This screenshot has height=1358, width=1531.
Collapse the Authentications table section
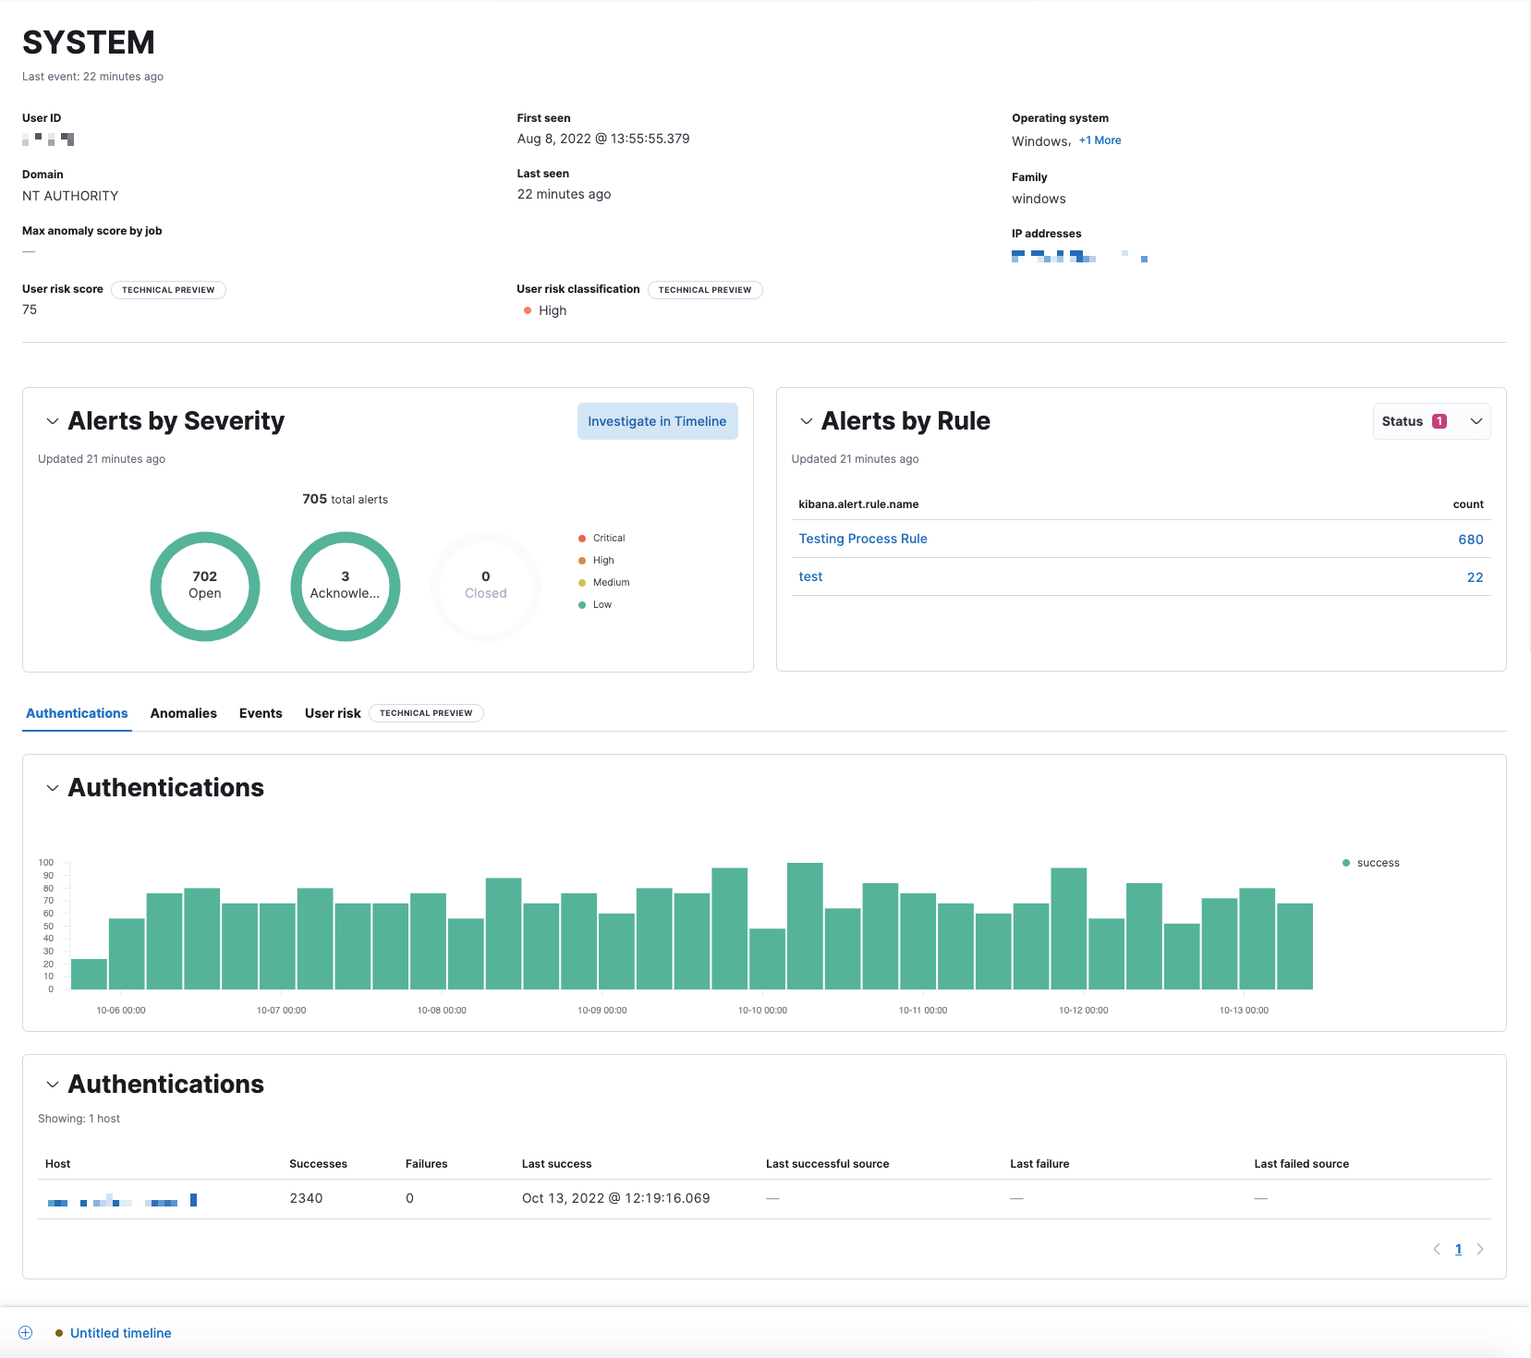point(53,1085)
